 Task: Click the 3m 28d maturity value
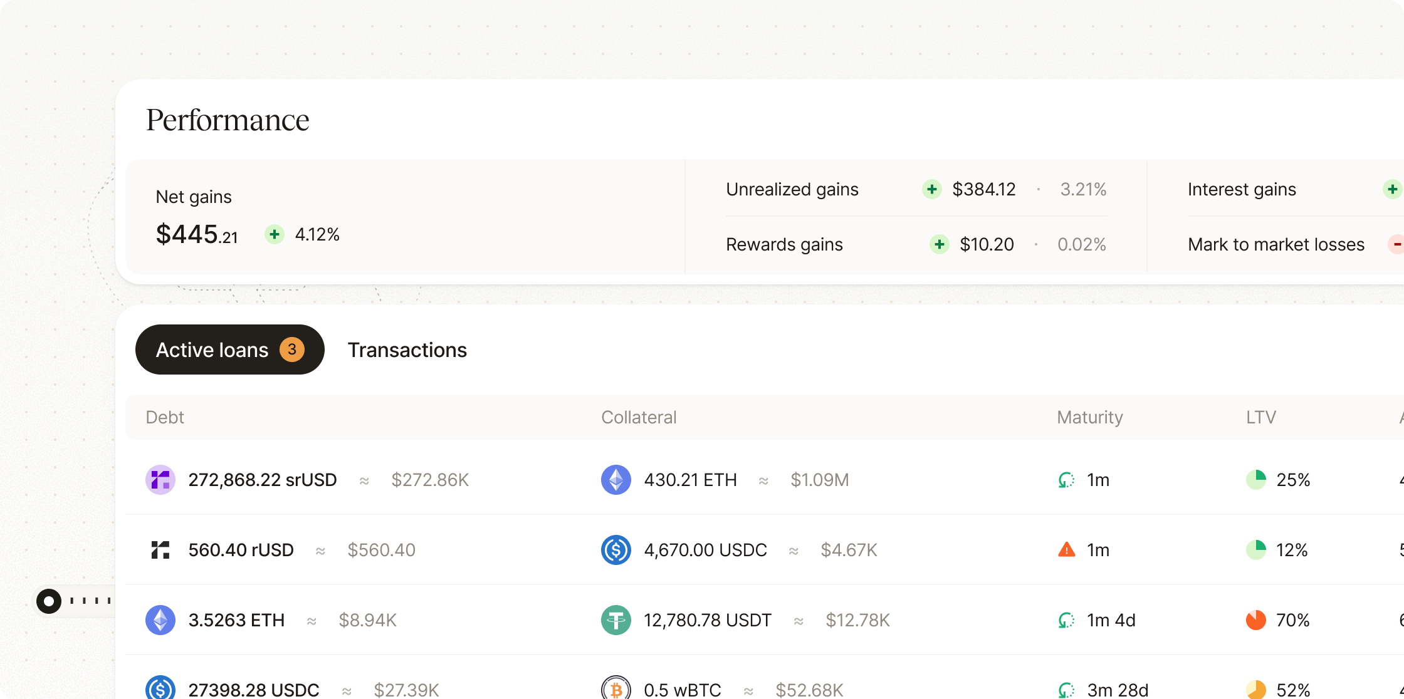point(1118,690)
